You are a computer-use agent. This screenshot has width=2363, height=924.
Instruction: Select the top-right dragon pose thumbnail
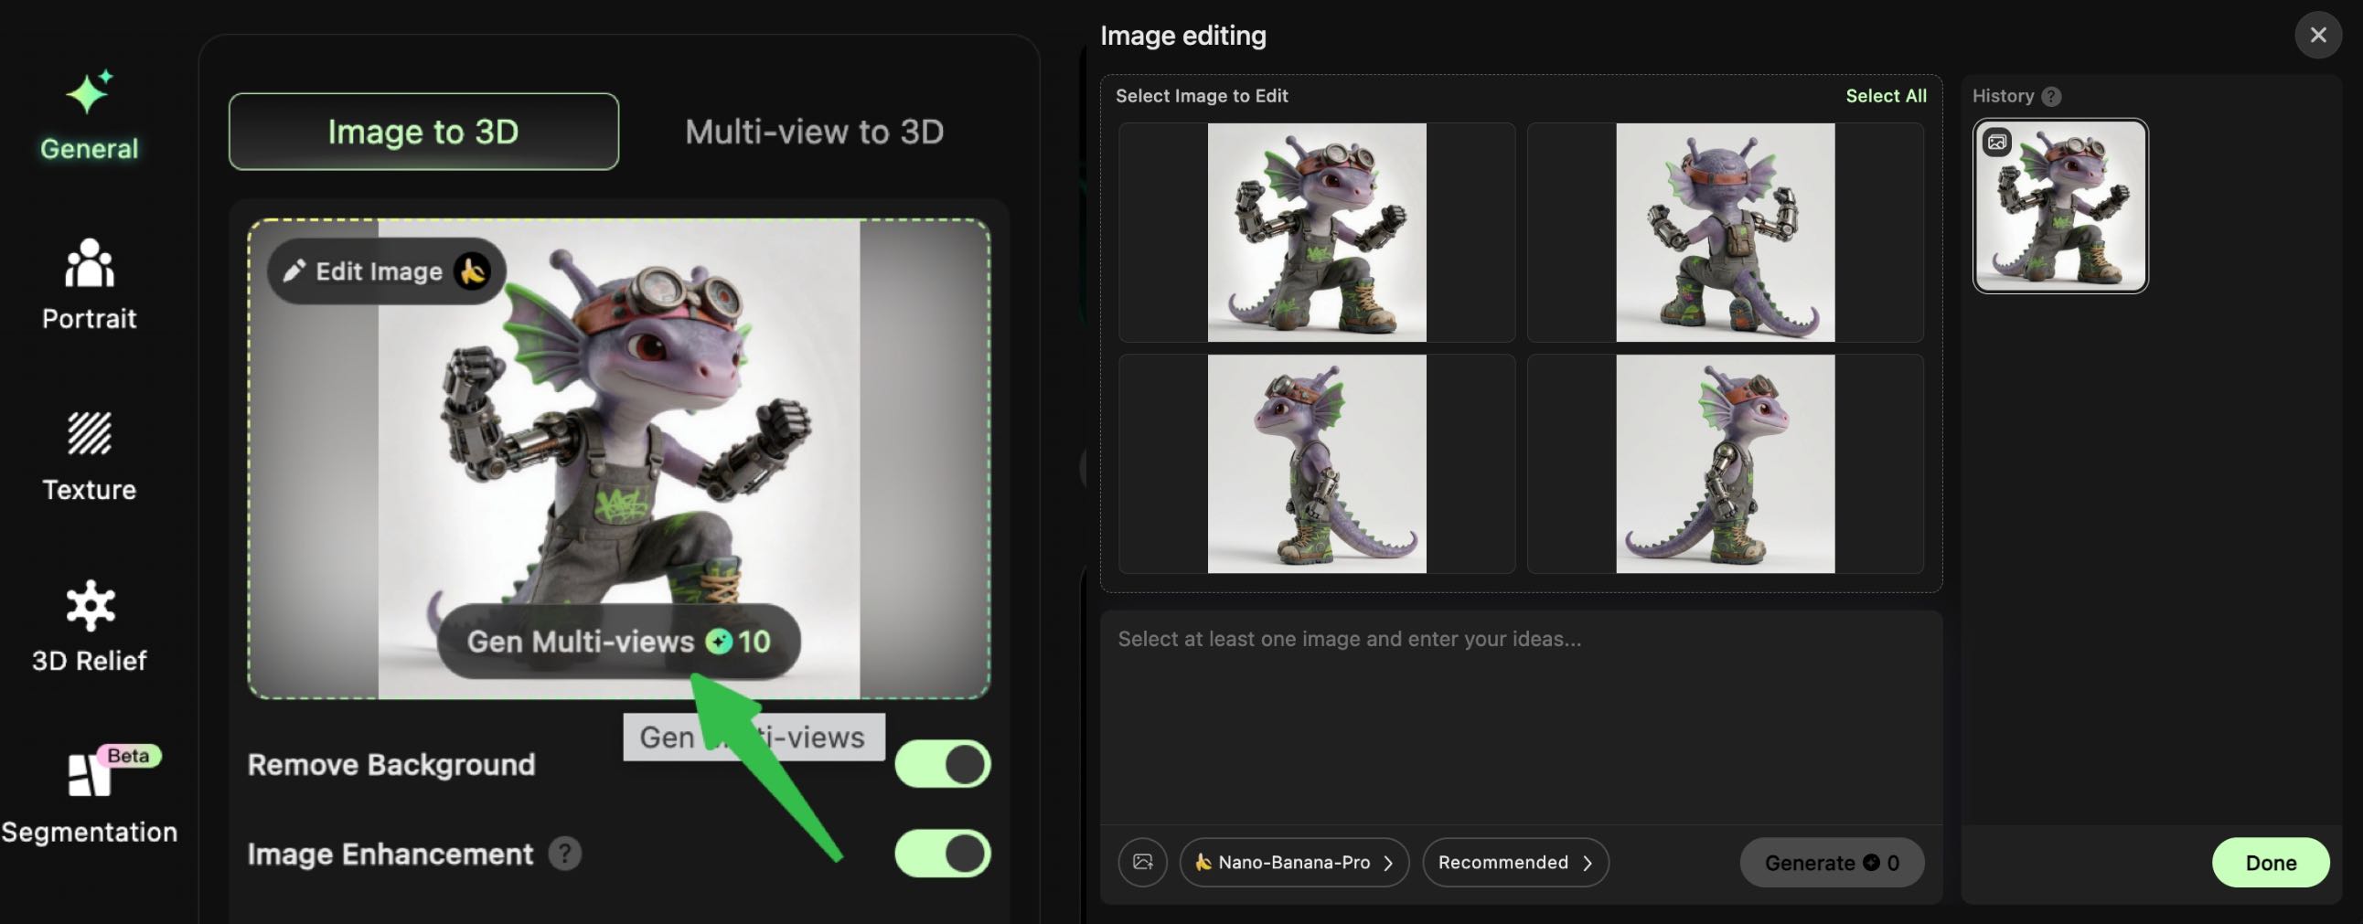pos(1725,232)
